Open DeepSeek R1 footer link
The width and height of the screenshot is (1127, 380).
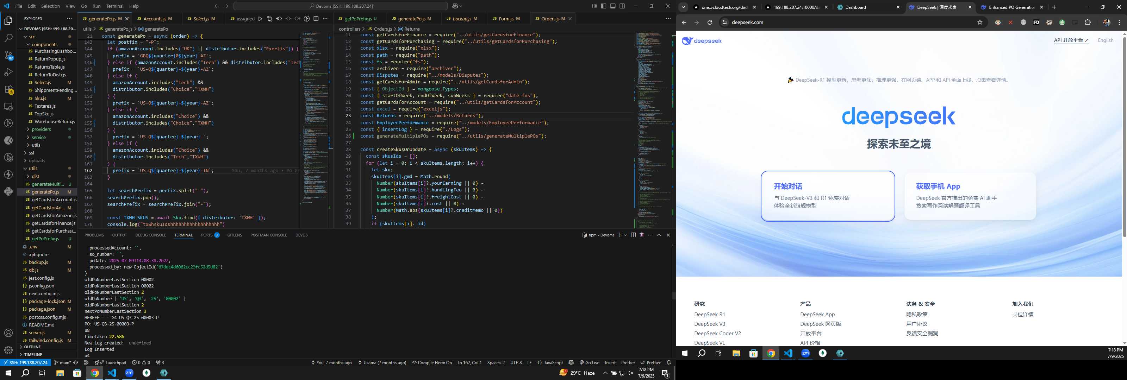[709, 315]
